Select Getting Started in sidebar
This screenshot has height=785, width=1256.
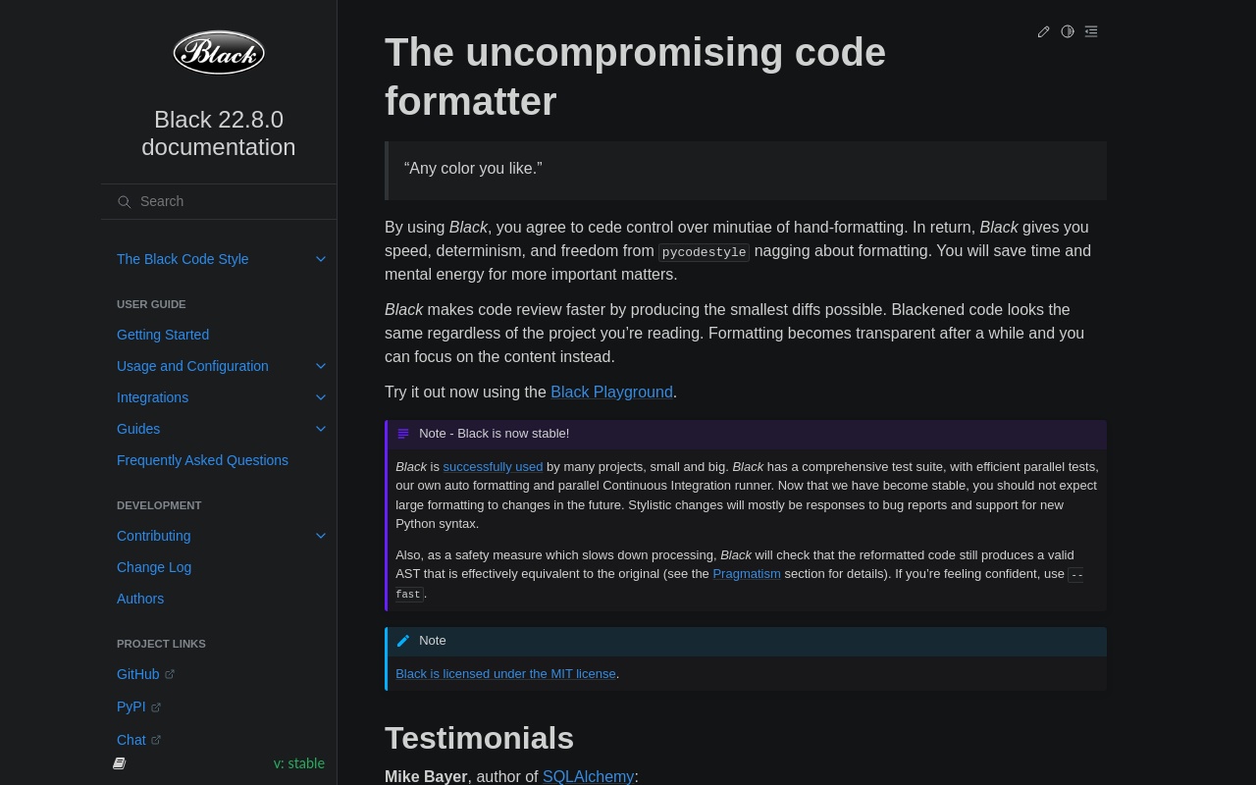click(x=163, y=335)
